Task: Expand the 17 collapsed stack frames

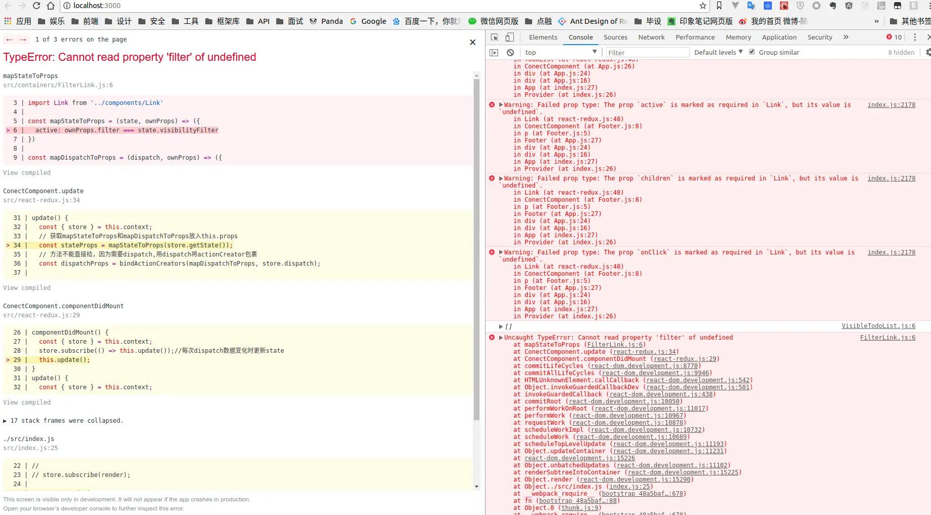Action: click(63, 421)
